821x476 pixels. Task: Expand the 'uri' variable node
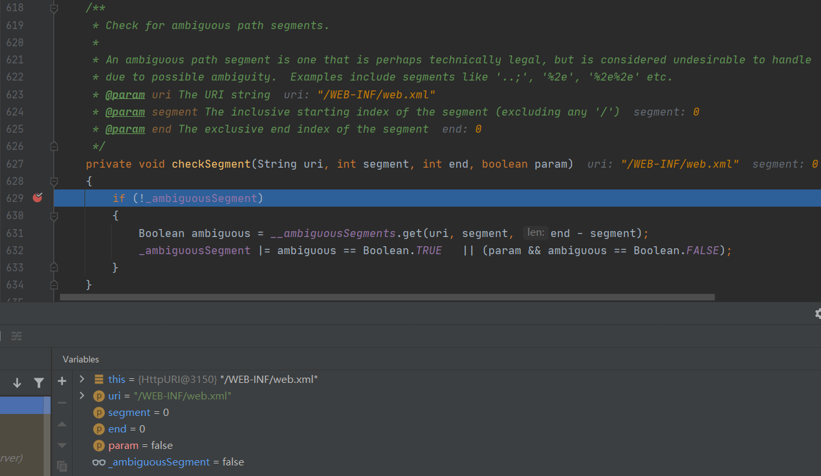[x=82, y=395]
